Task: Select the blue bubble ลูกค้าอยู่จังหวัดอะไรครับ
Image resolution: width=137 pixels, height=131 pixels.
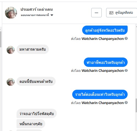Action: pos(105,30)
